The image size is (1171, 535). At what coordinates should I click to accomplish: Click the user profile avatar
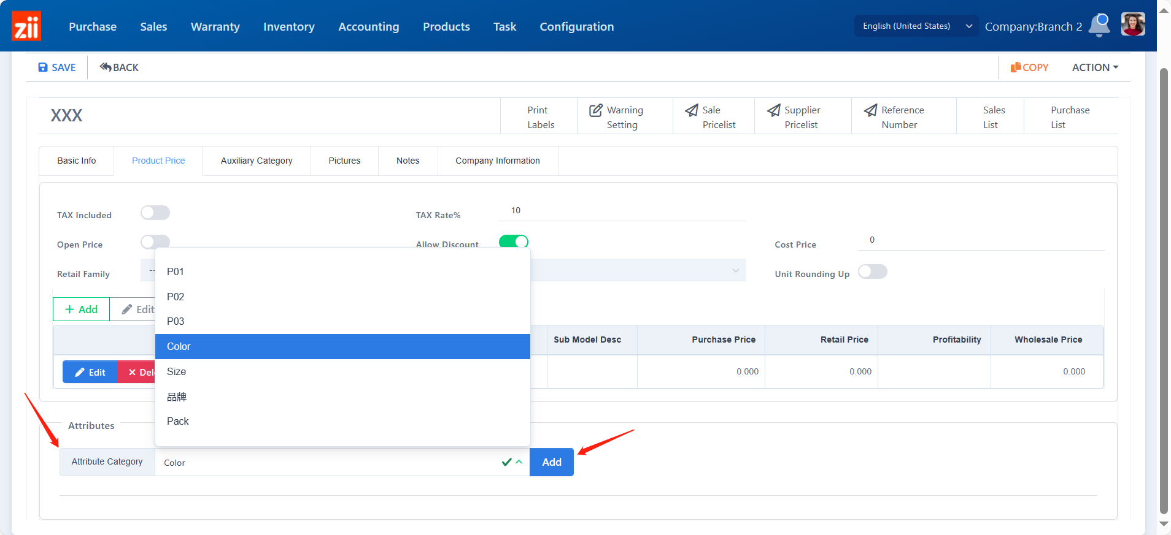(x=1132, y=25)
